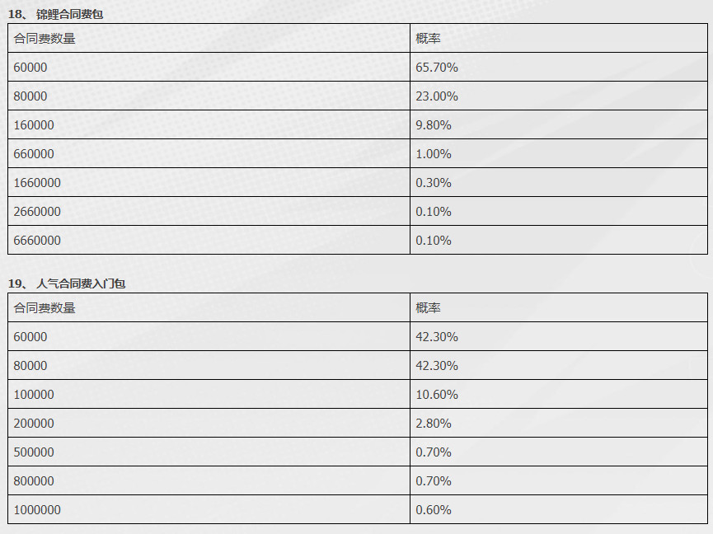
Task: Select the 合同费数量 header in table 18
Action: click(209, 38)
